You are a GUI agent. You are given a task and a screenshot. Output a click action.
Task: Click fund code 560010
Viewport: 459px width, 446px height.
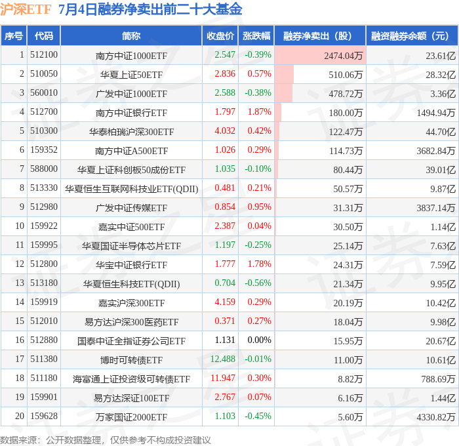[x=44, y=93]
